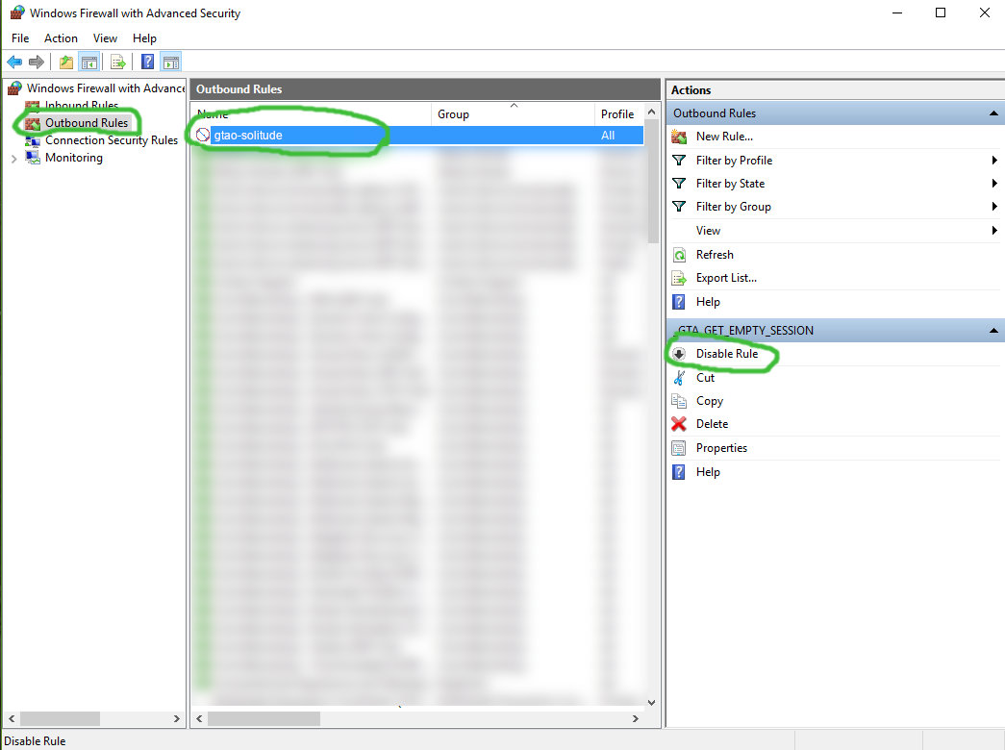Click Properties for the selected rule
Viewport: 1005px width, 750px height.
721,448
